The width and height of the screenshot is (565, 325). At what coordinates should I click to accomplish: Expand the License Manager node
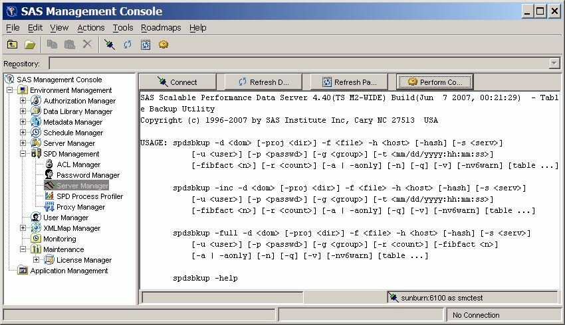[37, 260]
